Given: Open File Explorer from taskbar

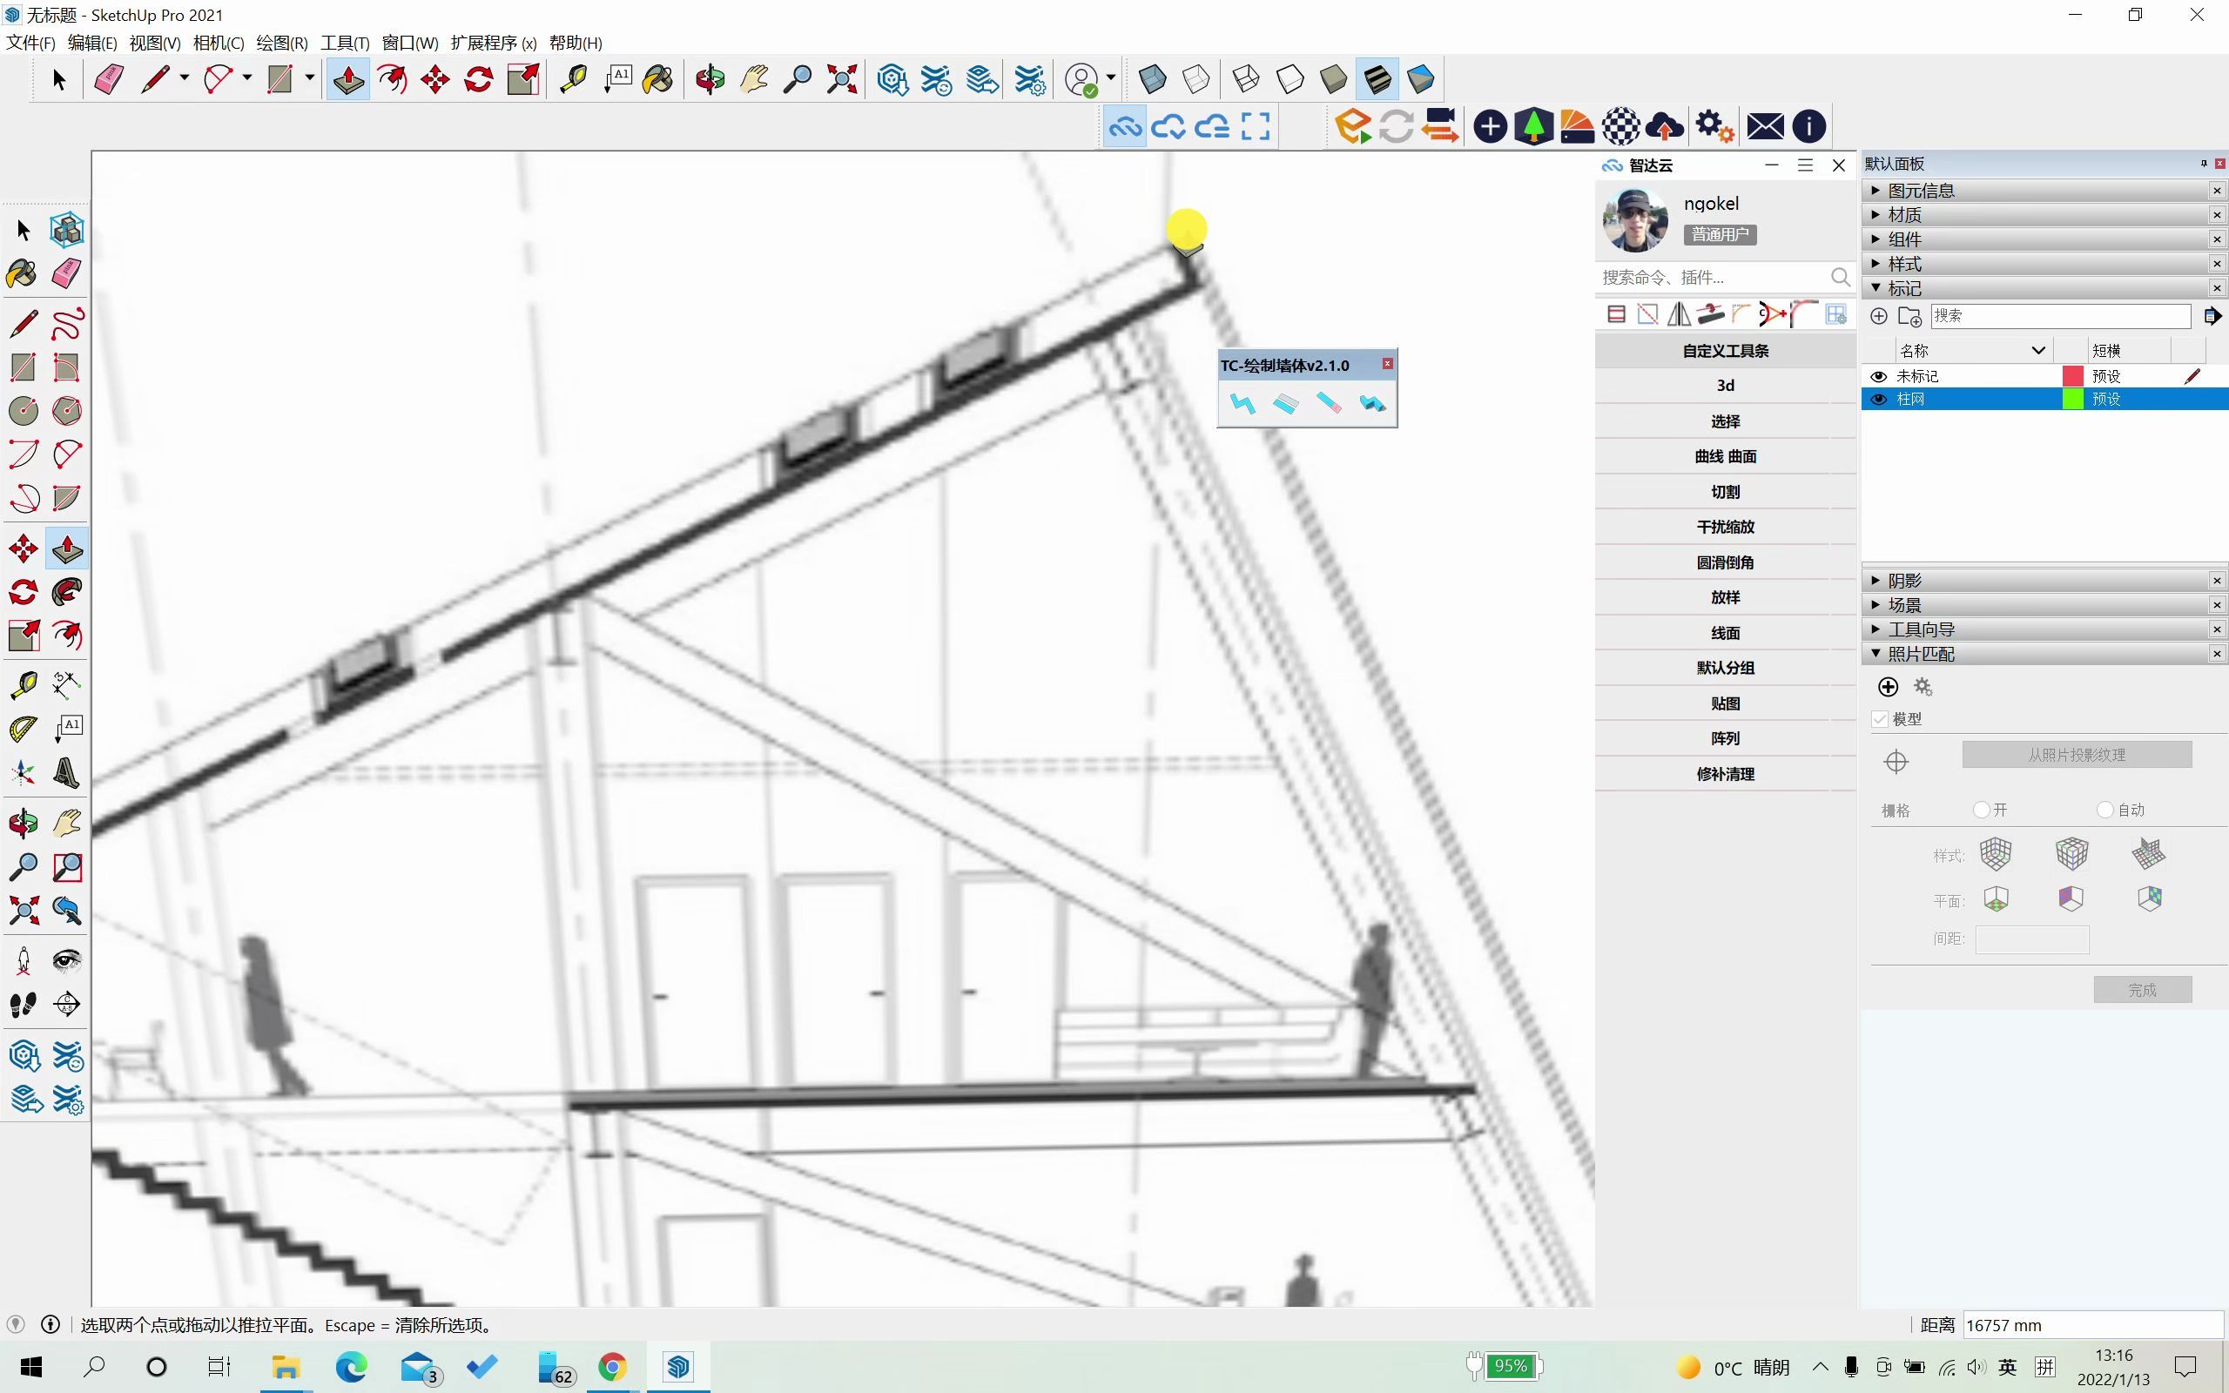Looking at the screenshot, I should pyautogui.click(x=286, y=1366).
